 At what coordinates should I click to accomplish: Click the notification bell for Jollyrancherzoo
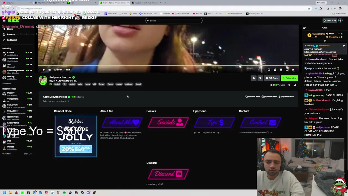[254, 78]
